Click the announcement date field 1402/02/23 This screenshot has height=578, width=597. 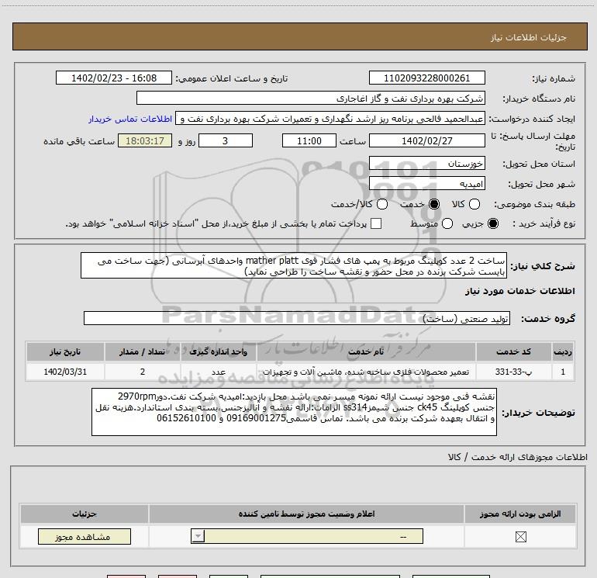[114, 78]
